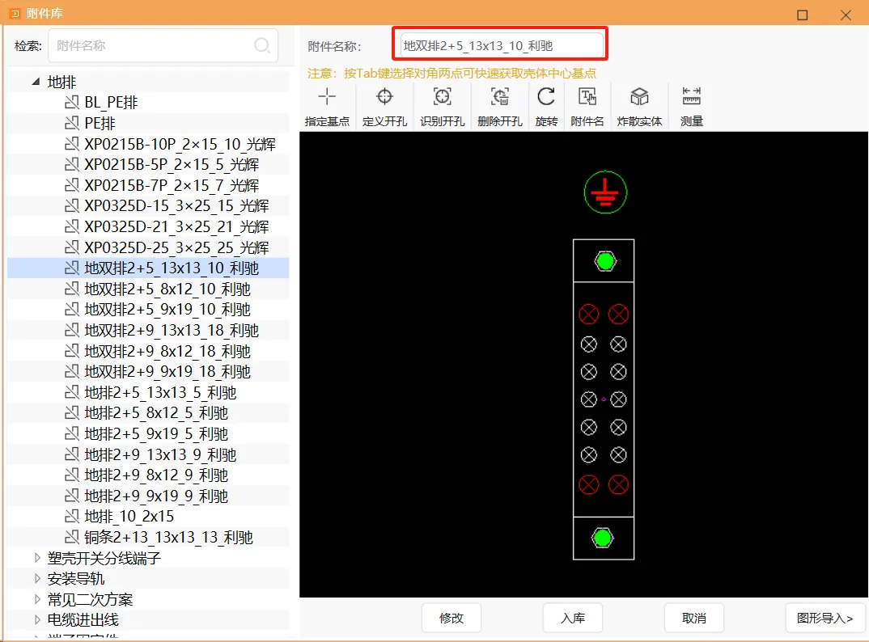Expand the 电缆进出线 node
This screenshot has height=642, width=869.
point(37,619)
